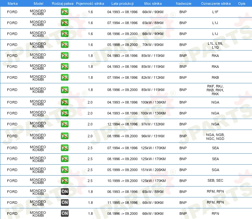Click the petrol icon in the L1L, L1N, L1Q row
Image resolution: width=252 pixels, height=219 pixels.
[64, 45]
